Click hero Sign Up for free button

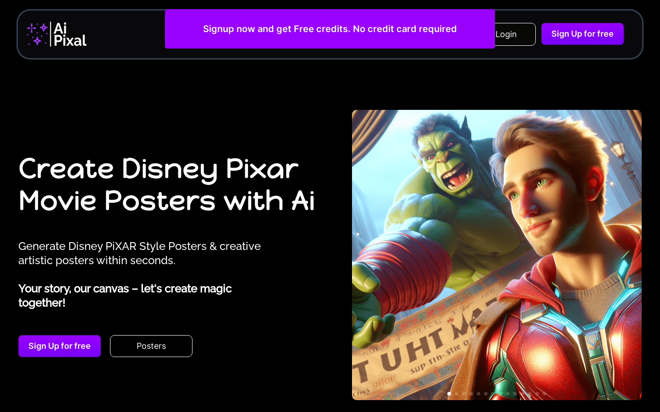[60, 346]
